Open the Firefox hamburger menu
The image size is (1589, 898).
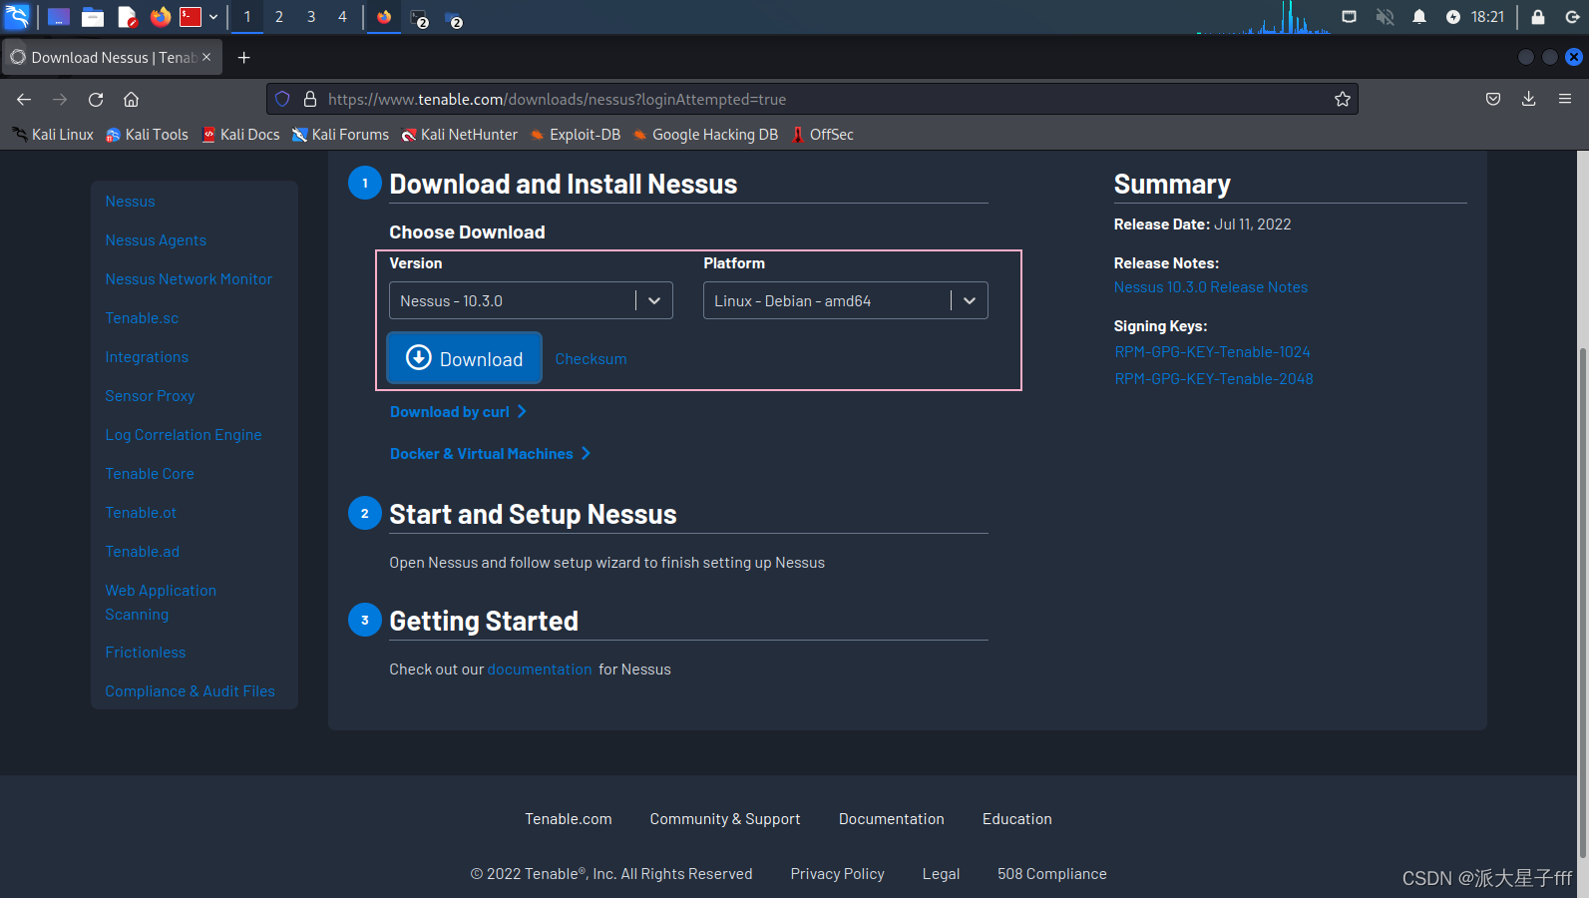[x=1565, y=99]
